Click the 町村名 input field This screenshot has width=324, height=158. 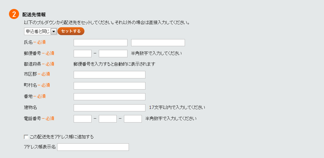[110, 86]
